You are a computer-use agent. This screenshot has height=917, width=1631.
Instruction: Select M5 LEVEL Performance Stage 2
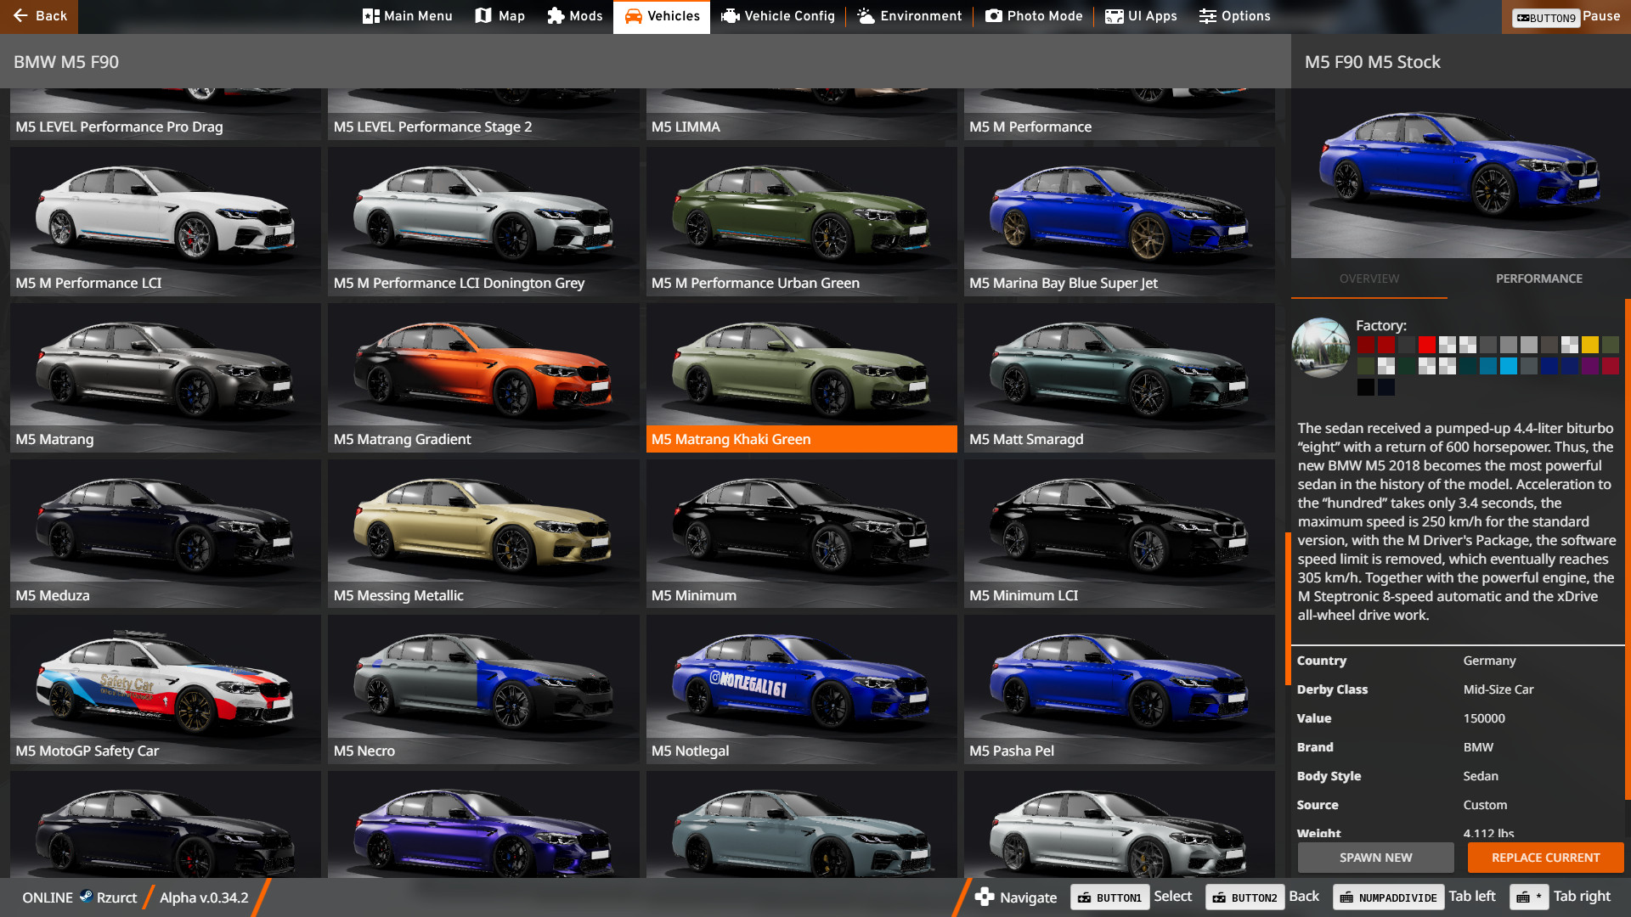(x=483, y=115)
